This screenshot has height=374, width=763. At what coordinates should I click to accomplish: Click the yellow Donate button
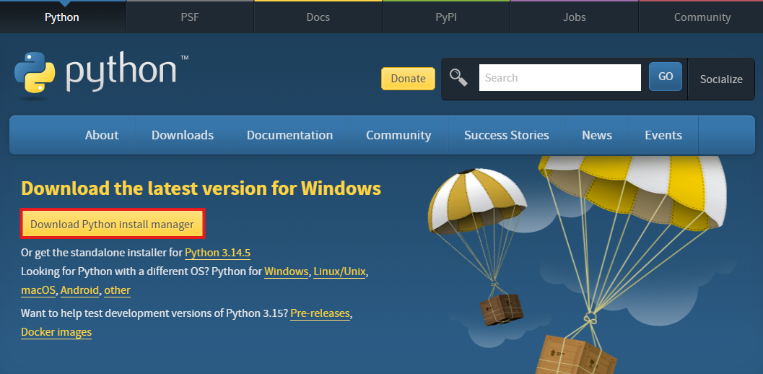click(408, 79)
